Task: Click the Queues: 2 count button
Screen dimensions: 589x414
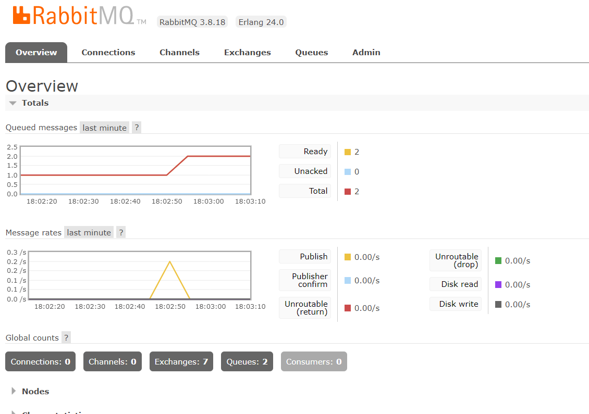Action: [247, 361]
